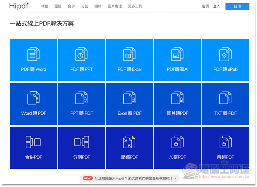Screen dimensions: 257x187
Task: Open the PDF 轉 Excel converter icon
Action: [129, 54]
